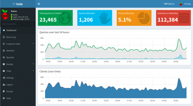Expand the Tools submenu arrow

[33, 71]
